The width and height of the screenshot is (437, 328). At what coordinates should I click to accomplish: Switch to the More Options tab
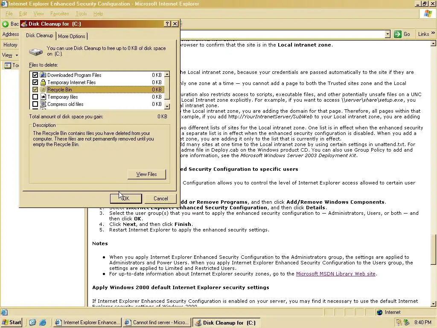[x=72, y=36]
